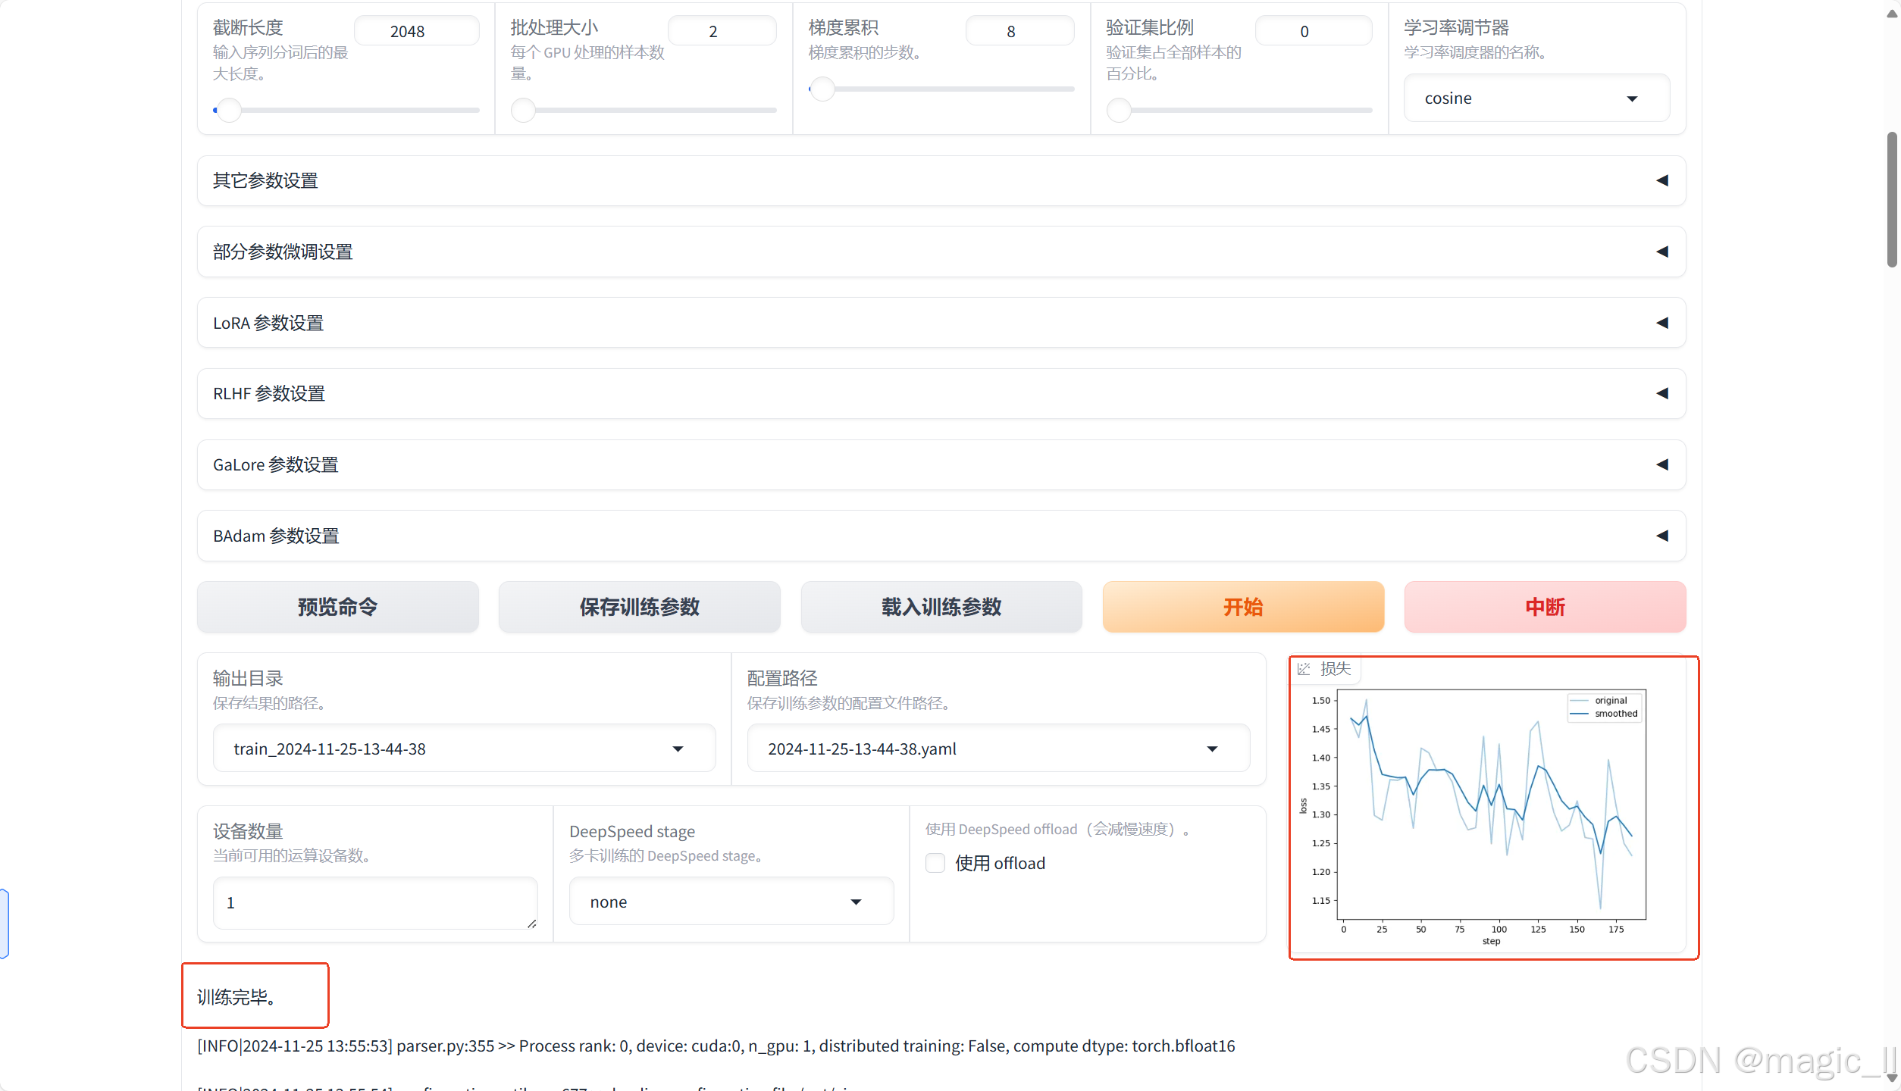
Task: Click the 批处理大小 value field
Action: click(722, 31)
